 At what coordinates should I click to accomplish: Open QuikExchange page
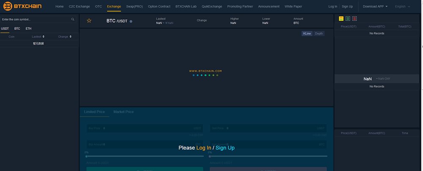212,6
